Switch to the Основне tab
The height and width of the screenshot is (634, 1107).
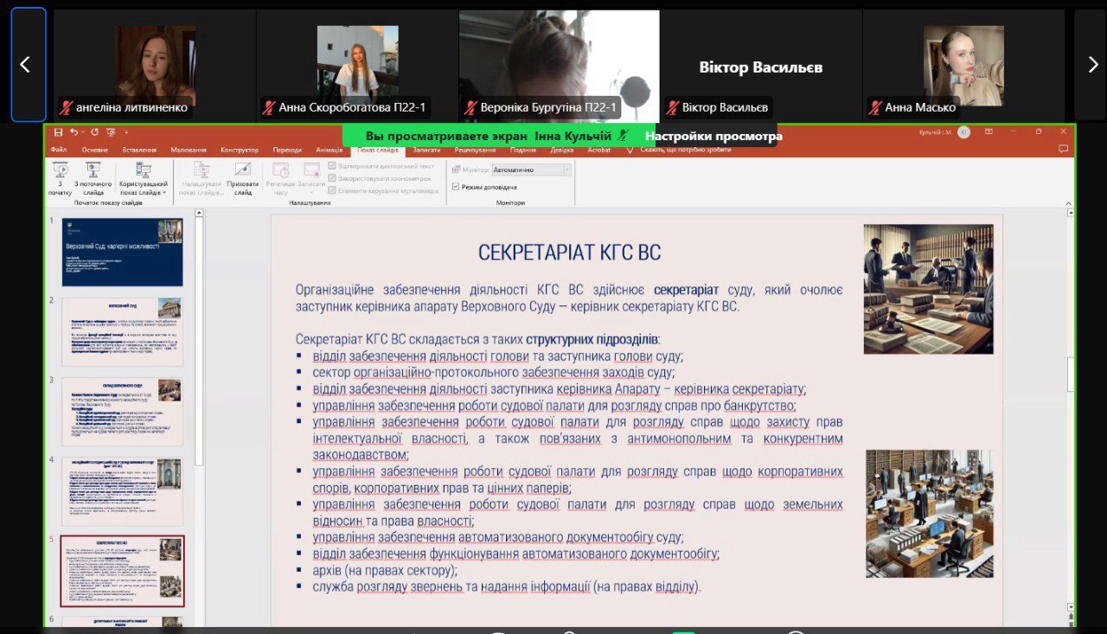pyautogui.click(x=95, y=150)
